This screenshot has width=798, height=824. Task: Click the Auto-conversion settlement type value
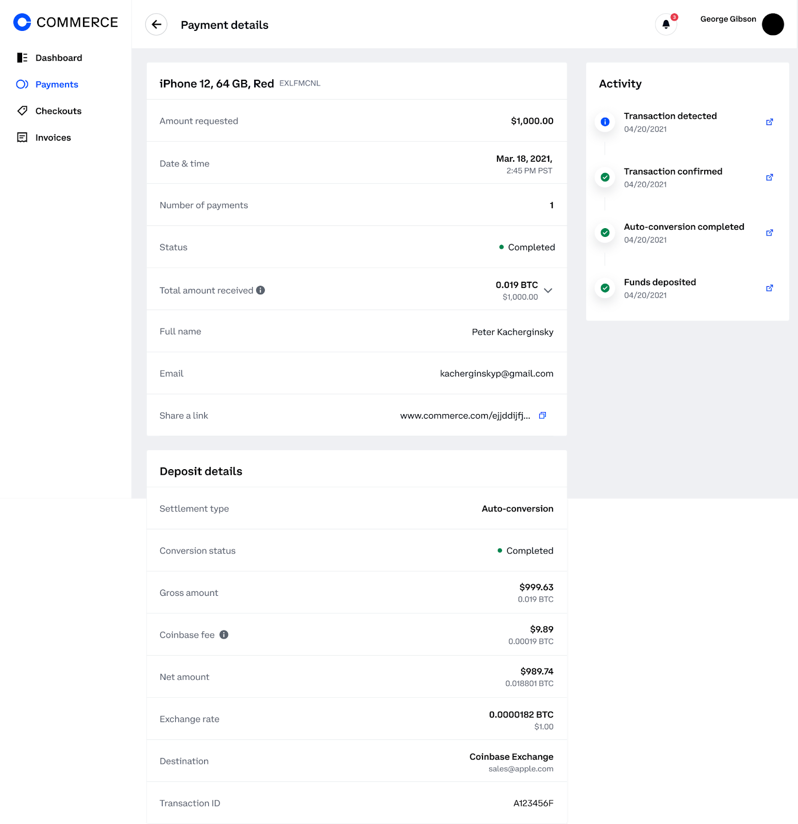pos(518,509)
